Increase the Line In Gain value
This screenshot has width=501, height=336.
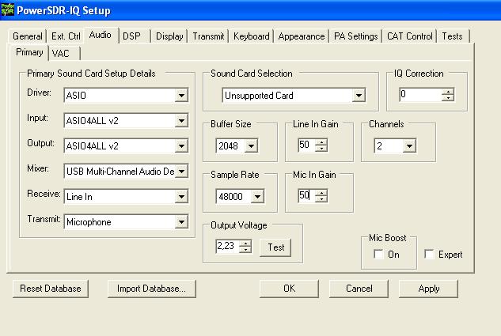coord(321,142)
